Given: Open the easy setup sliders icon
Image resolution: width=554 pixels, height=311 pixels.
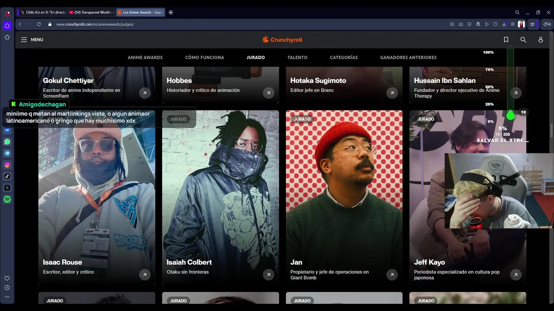Looking at the screenshot, I should [513, 24].
